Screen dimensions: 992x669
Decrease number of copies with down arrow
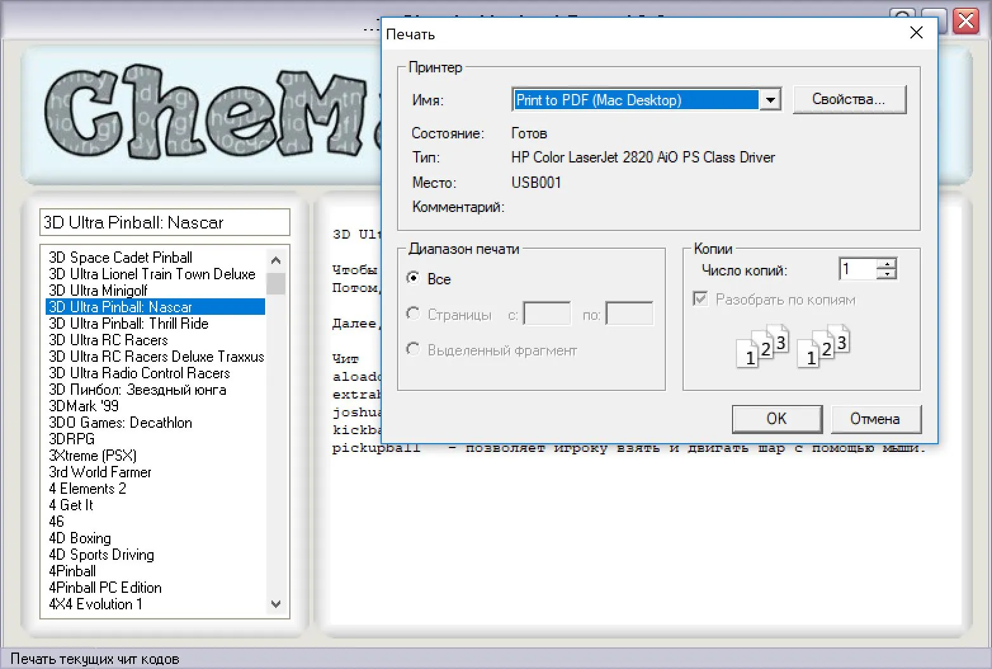click(x=887, y=275)
